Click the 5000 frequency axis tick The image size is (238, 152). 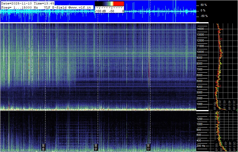pos(201,81)
